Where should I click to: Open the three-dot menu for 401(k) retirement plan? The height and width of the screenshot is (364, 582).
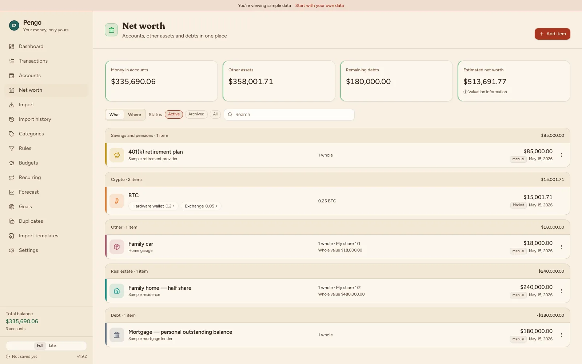[x=561, y=155]
